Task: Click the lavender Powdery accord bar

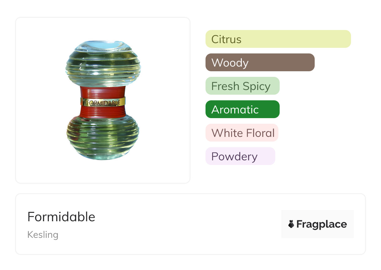Action: 240,156
